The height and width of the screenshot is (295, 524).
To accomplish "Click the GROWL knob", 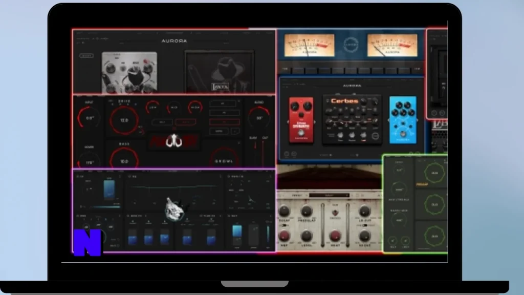I will coord(224,159).
